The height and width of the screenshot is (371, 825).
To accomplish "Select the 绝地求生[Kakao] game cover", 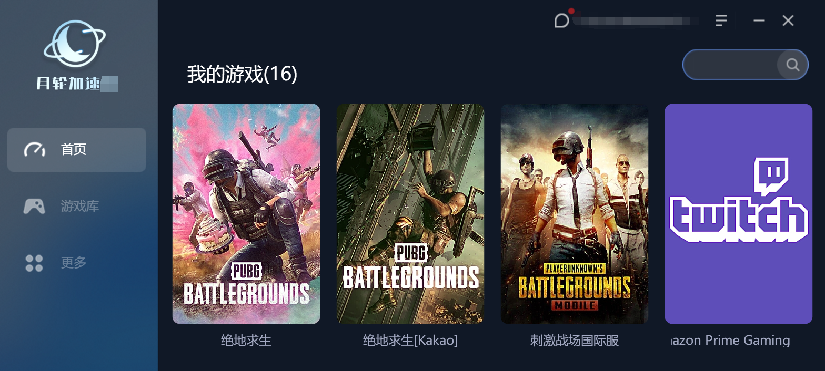I will click(410, 214).
